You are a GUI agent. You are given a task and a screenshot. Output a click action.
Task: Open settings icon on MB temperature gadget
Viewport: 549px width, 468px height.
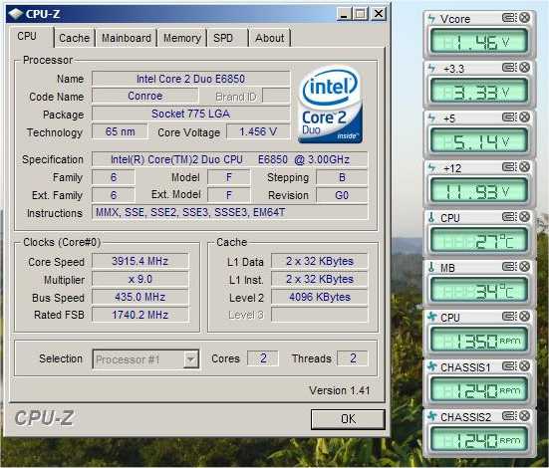509,267
